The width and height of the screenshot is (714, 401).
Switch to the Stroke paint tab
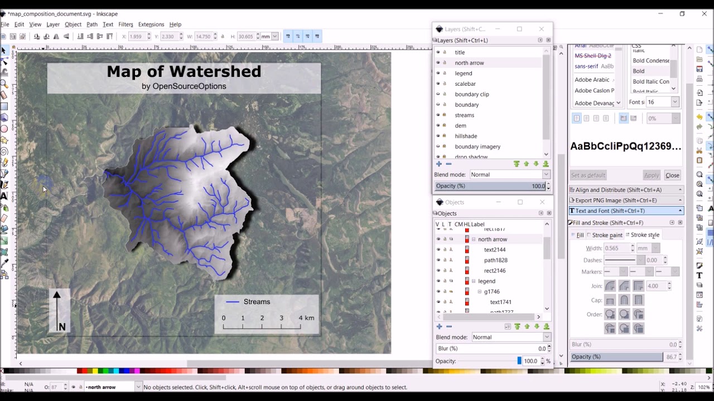[604, 235]
